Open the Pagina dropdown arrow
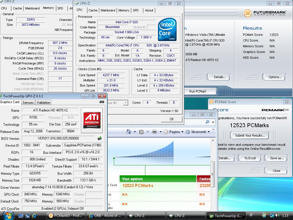293x220 pixels. 182,132
